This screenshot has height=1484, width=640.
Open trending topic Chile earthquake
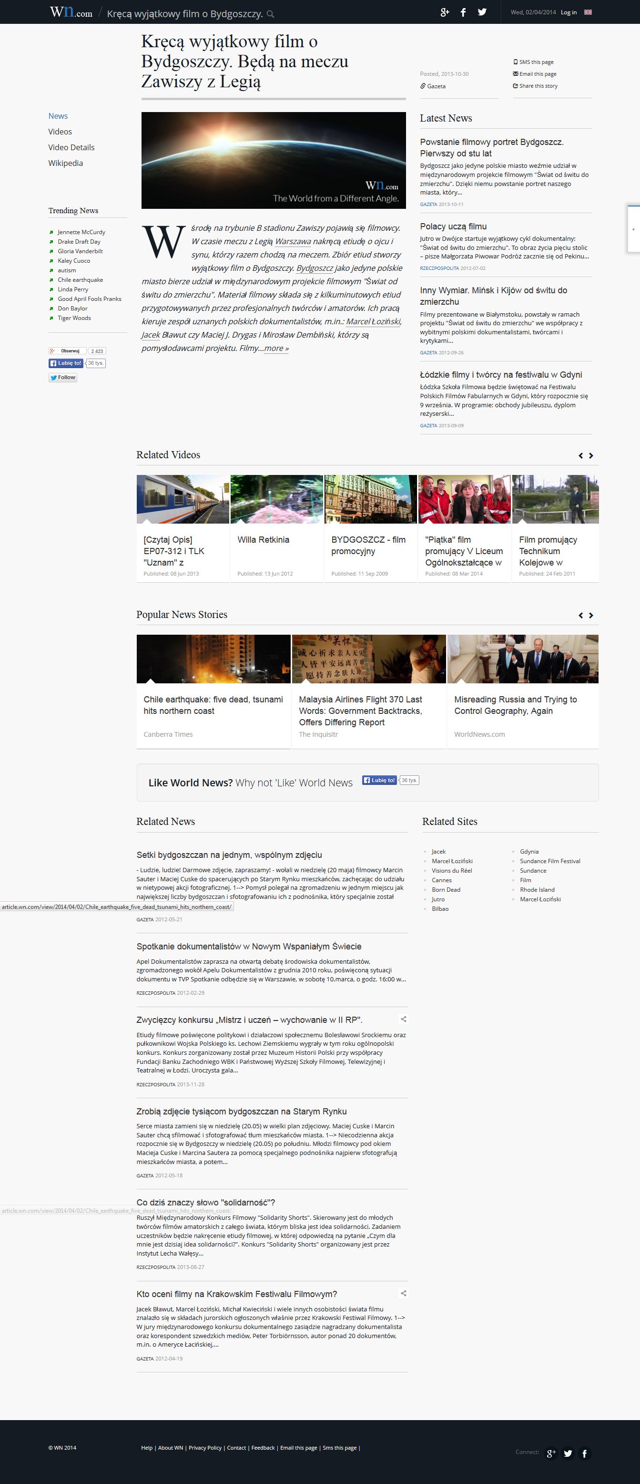click(x=80, y=280)
